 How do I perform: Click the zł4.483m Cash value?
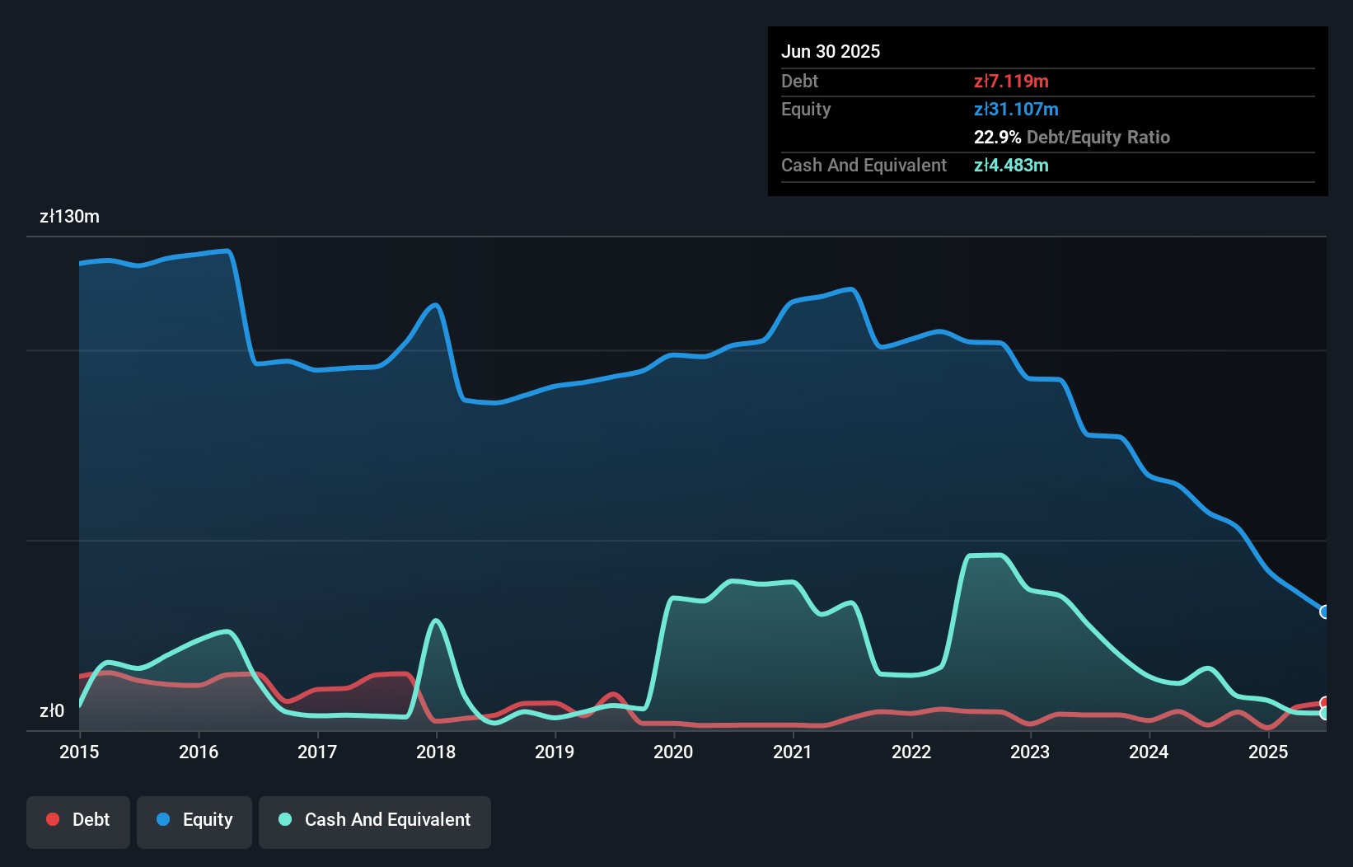(x=1011, y=165)
